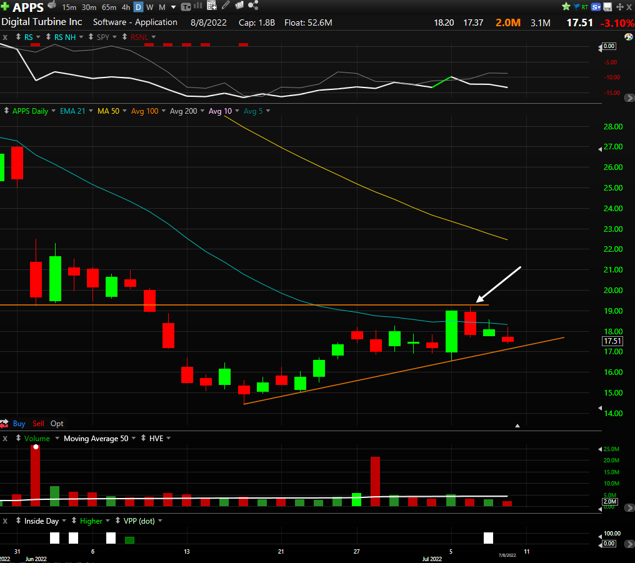Click the scroll-right arrow in Volume pane

click(629, 507)
